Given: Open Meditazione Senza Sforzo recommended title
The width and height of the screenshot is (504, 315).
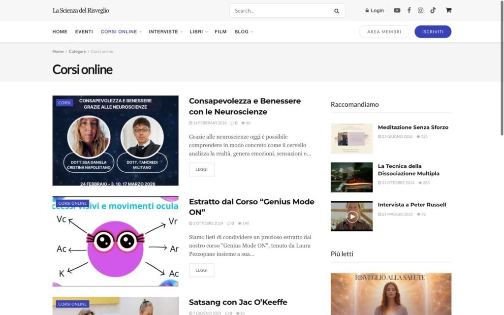Looking at the screenshot, I should (x=413, y=127).
